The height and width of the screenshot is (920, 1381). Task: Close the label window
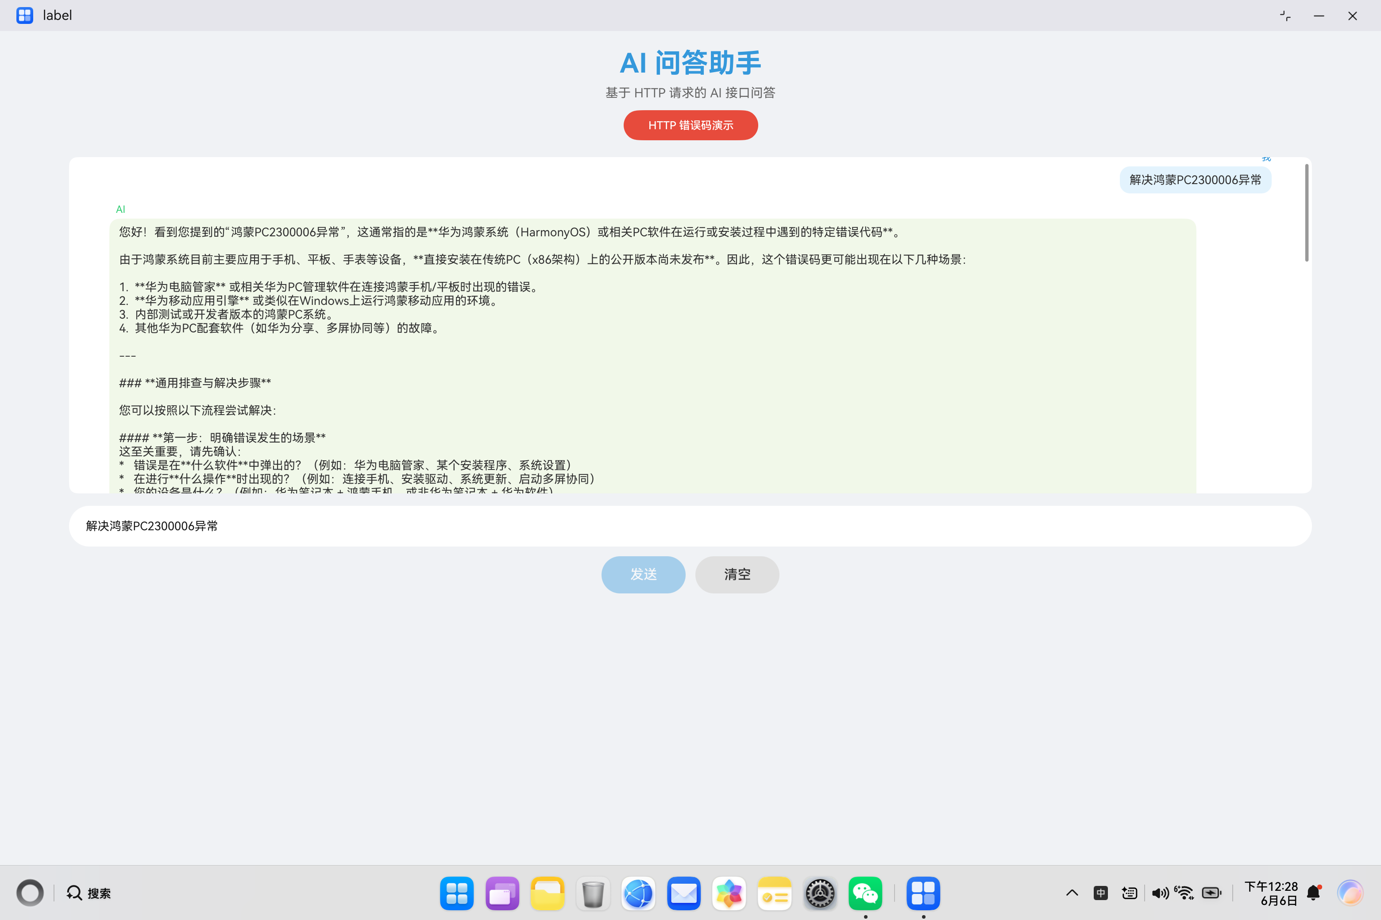[1352, 16]
